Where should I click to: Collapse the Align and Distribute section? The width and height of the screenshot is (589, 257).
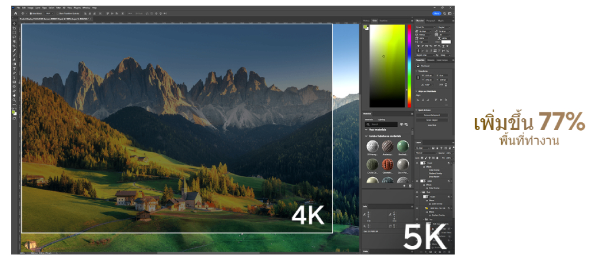click(x=416, y=91)
